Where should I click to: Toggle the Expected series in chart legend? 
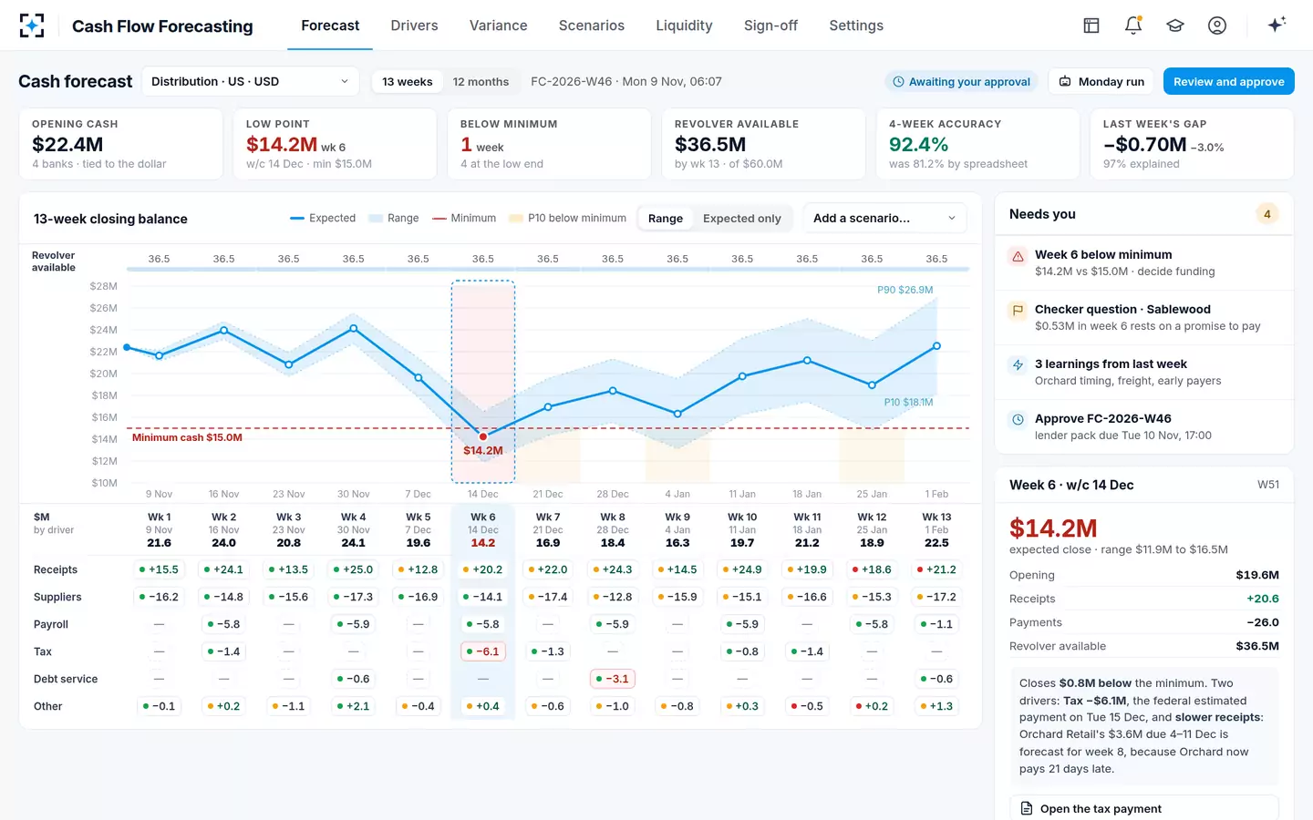[x=323, y=219]
